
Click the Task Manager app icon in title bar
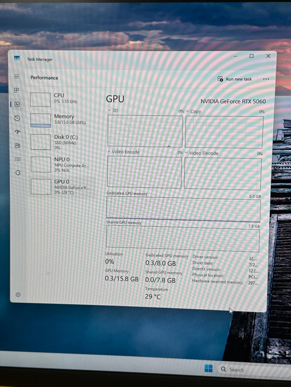click(17, 58)
